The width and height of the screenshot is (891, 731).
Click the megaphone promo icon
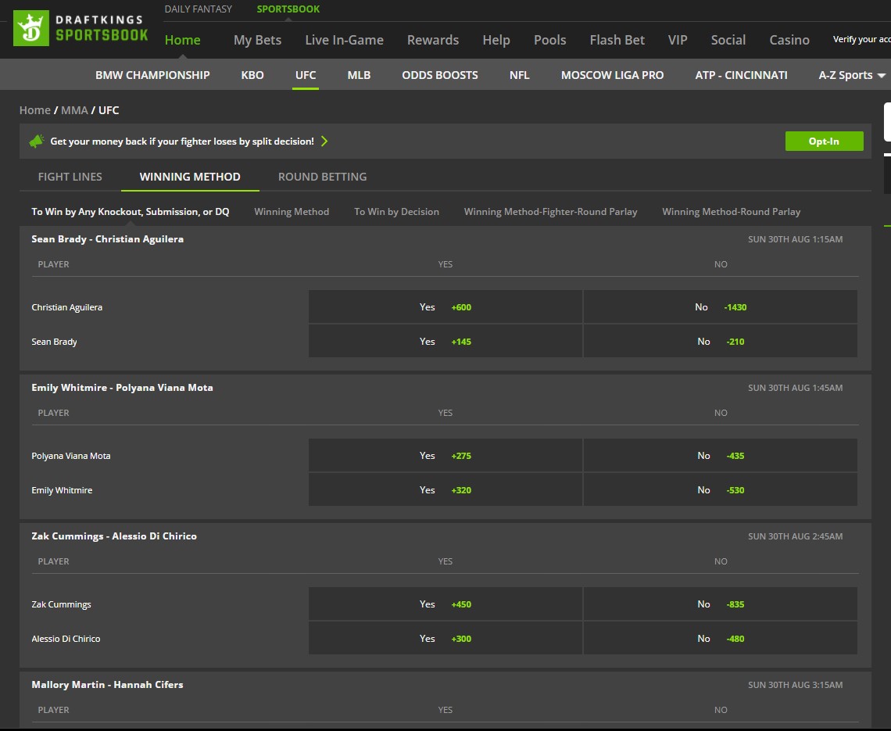(37, 141)
